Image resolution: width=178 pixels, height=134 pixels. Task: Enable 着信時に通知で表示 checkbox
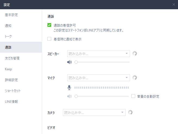coord(49,39)
